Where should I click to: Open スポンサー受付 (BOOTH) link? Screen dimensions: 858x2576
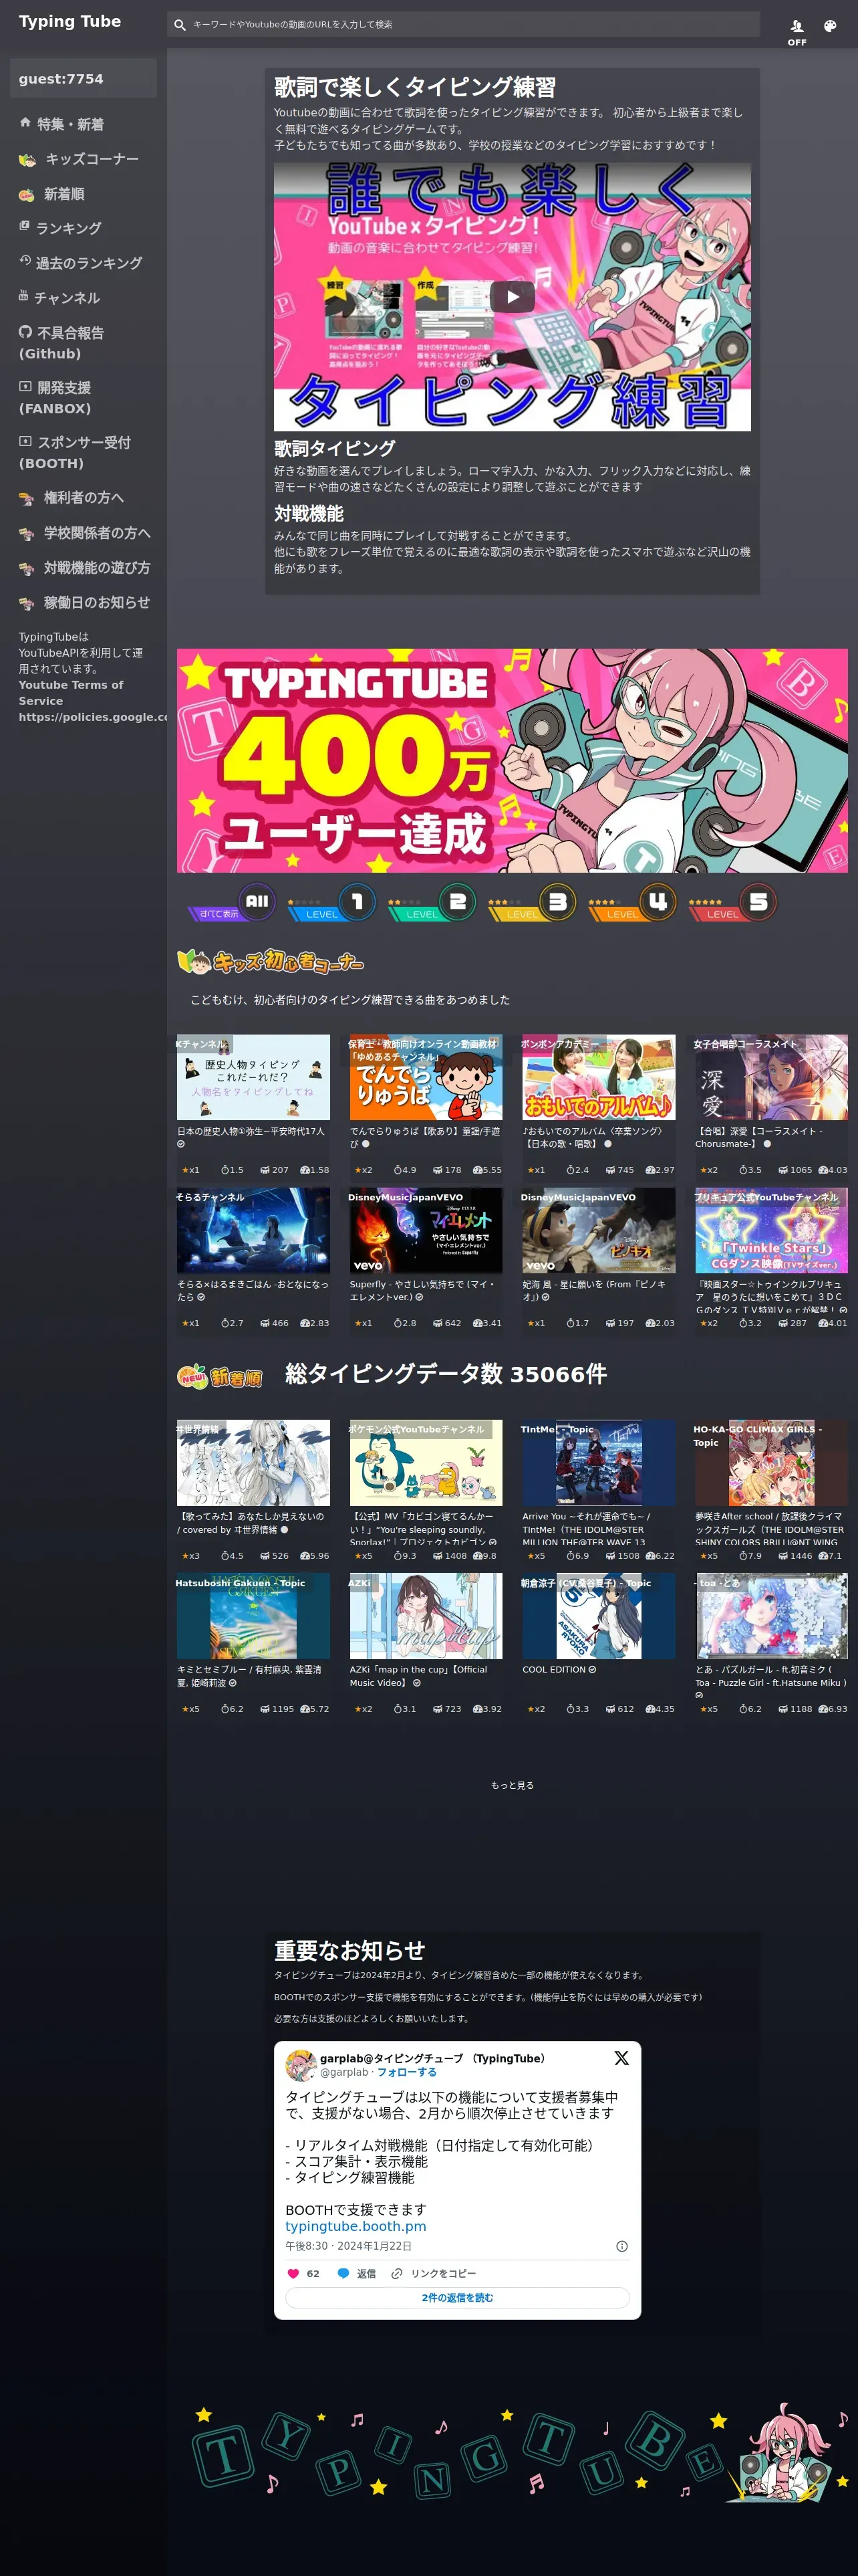75,453
